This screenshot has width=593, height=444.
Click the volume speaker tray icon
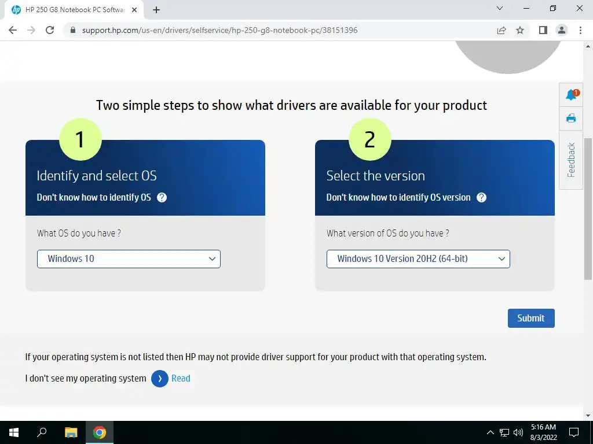pos(518,432)
